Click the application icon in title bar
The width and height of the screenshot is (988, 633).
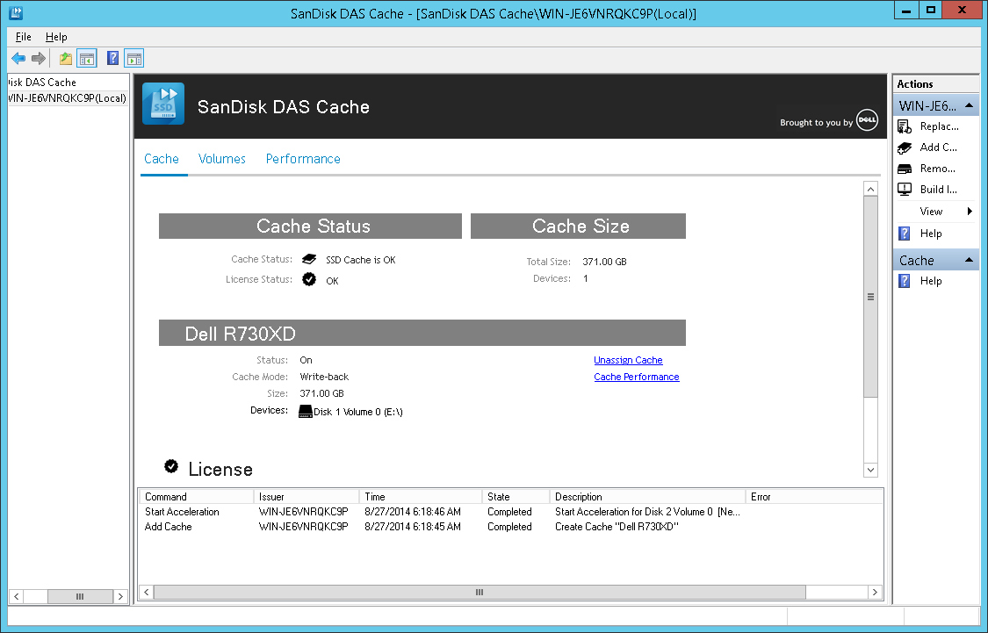coord(16,12)
